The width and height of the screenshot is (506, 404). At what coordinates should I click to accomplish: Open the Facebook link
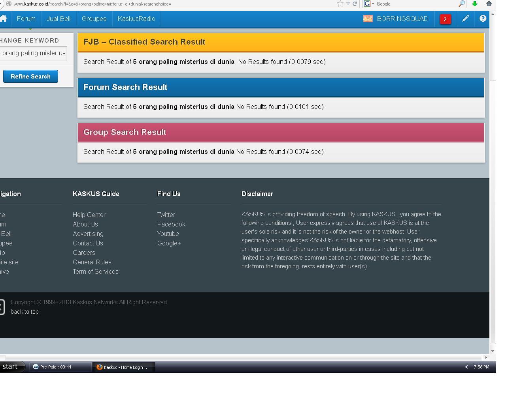coord(171,224)
